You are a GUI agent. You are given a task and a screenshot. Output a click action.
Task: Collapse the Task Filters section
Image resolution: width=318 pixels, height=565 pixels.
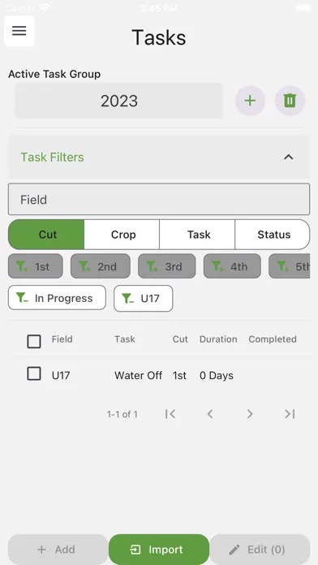coord(289,157)
